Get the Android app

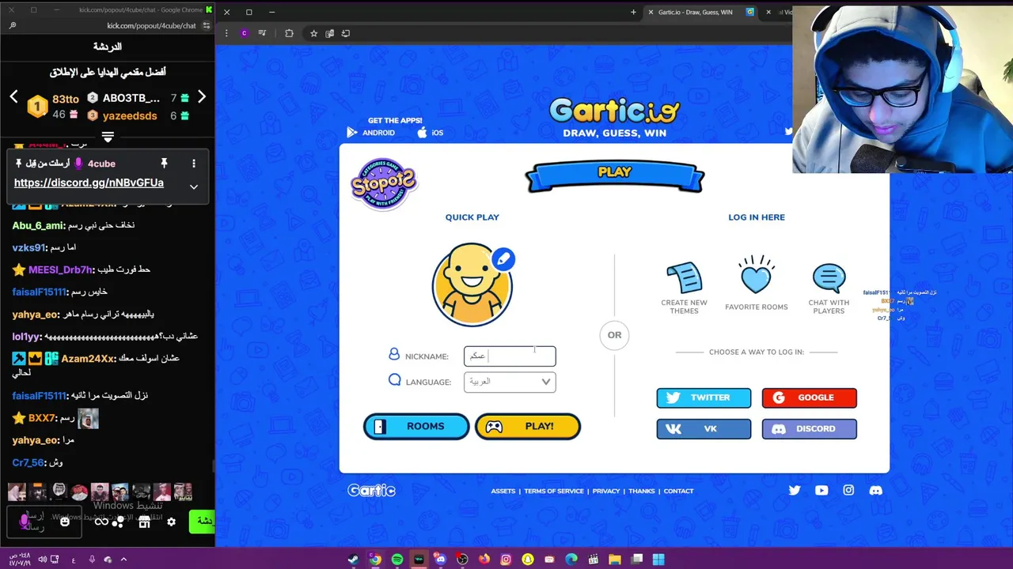point(370,133)
